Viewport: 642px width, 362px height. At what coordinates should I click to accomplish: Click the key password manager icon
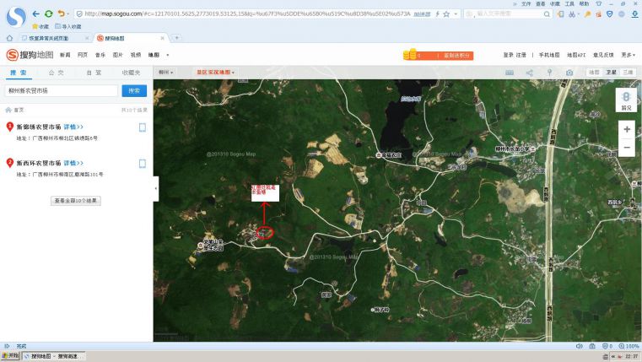[x=587, y=14]
